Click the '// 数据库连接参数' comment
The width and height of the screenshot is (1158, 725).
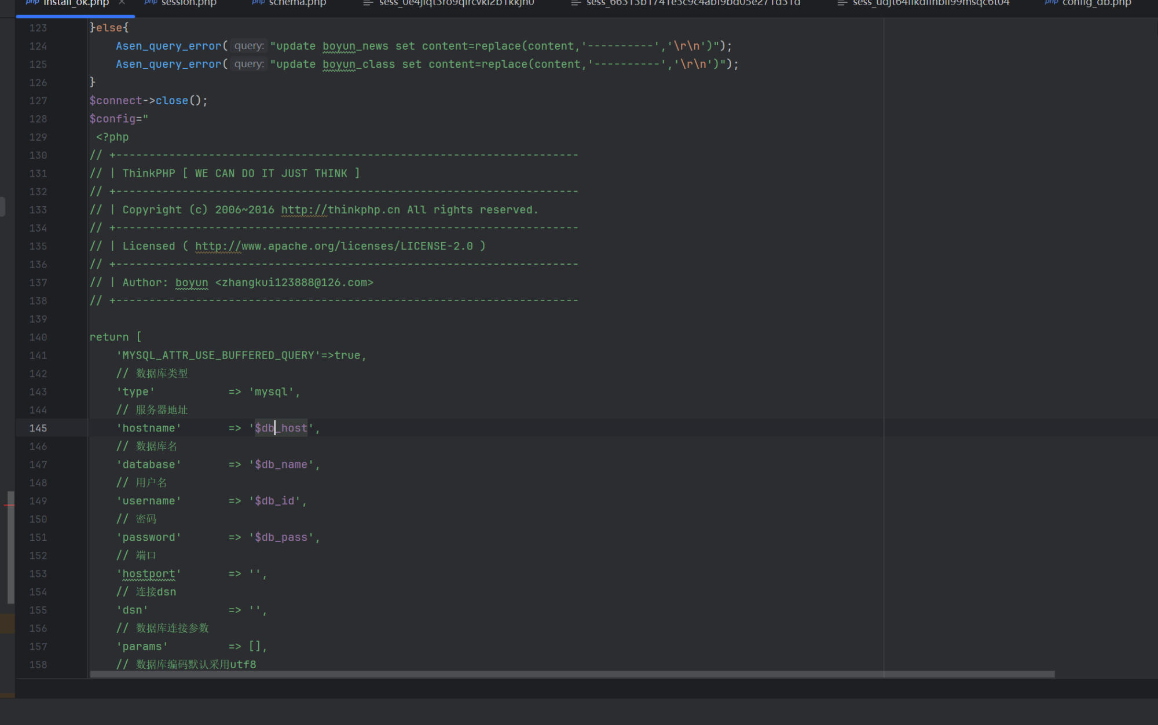[x=162, y=628]
